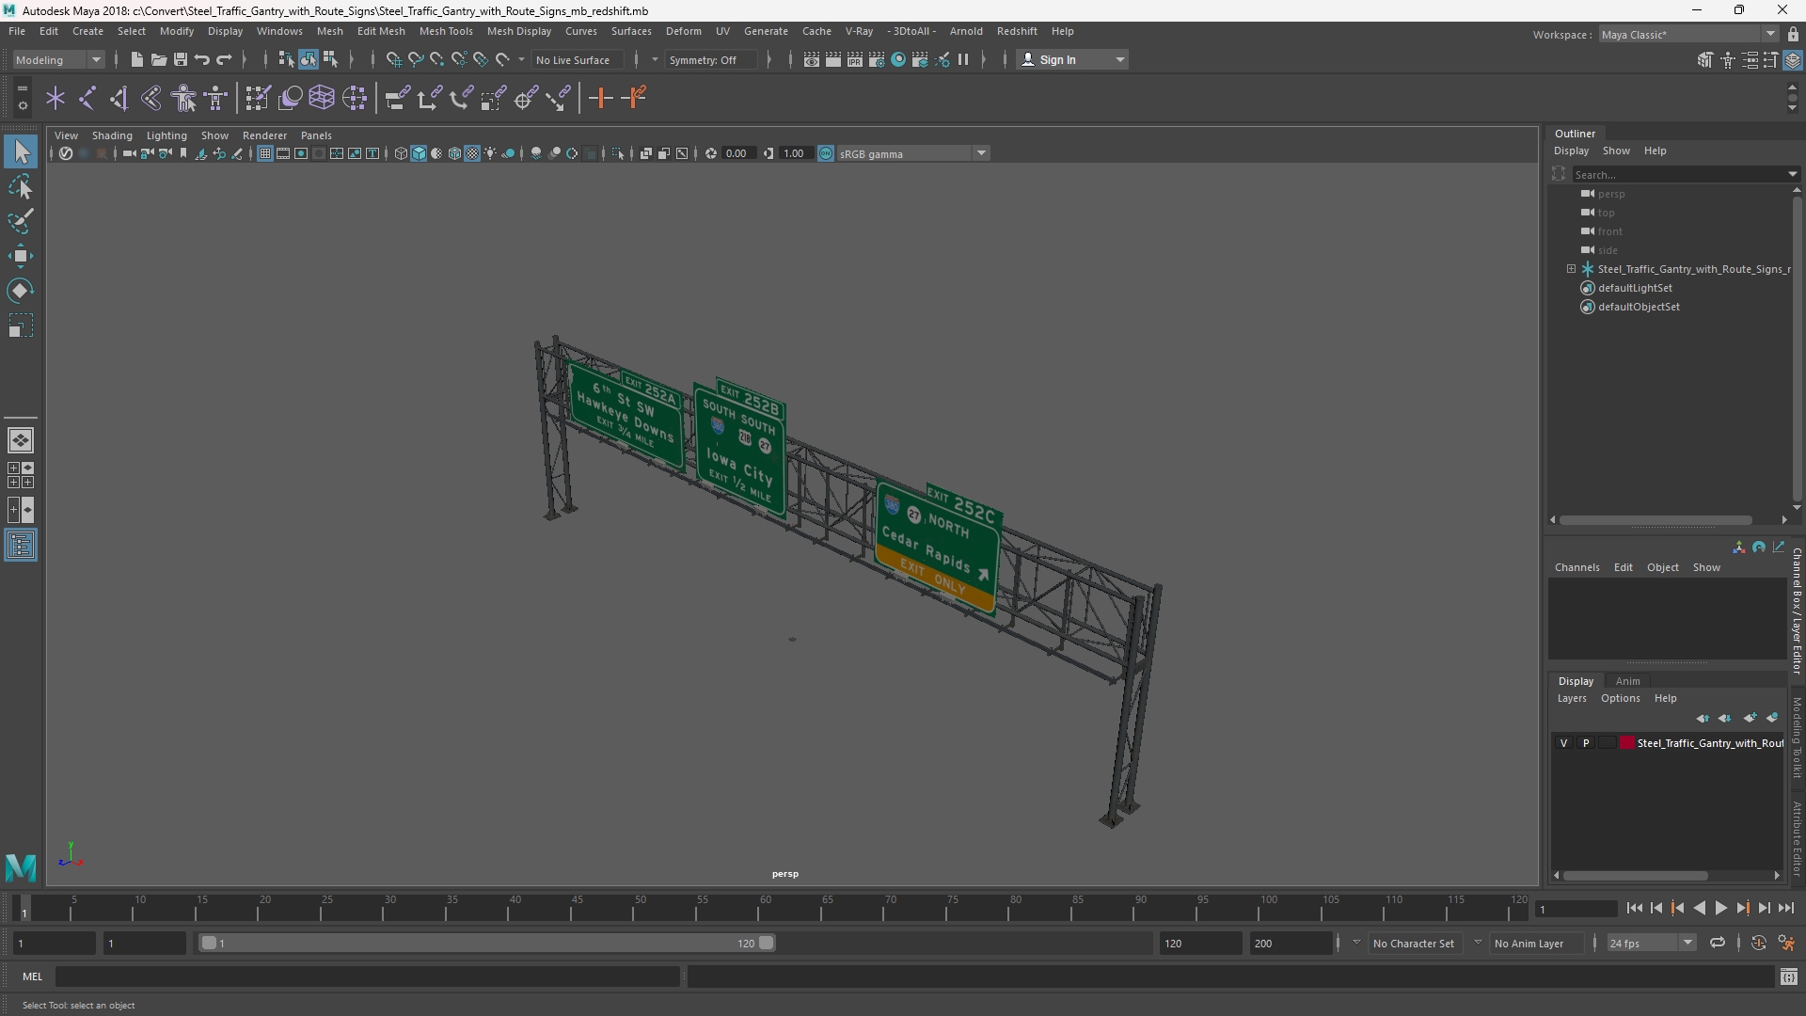Click the Save Scene icon
This screenshot has height=1016, width=1806.
(180, 59)
